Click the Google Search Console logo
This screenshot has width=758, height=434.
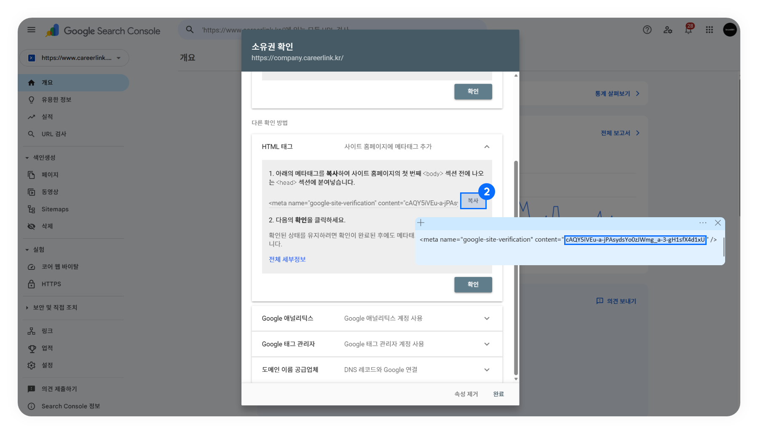tap(103, 31)
